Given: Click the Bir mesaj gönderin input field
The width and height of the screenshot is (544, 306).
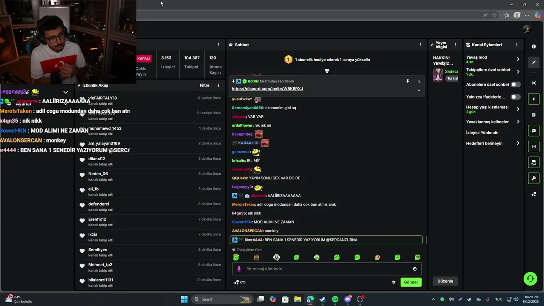Looking at the screenshot, I should pyautogui.click(x=326, y=269).
